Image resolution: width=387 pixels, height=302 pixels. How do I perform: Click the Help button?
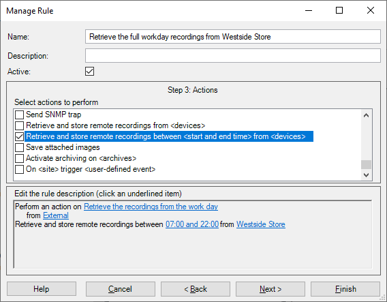(42, 289)
